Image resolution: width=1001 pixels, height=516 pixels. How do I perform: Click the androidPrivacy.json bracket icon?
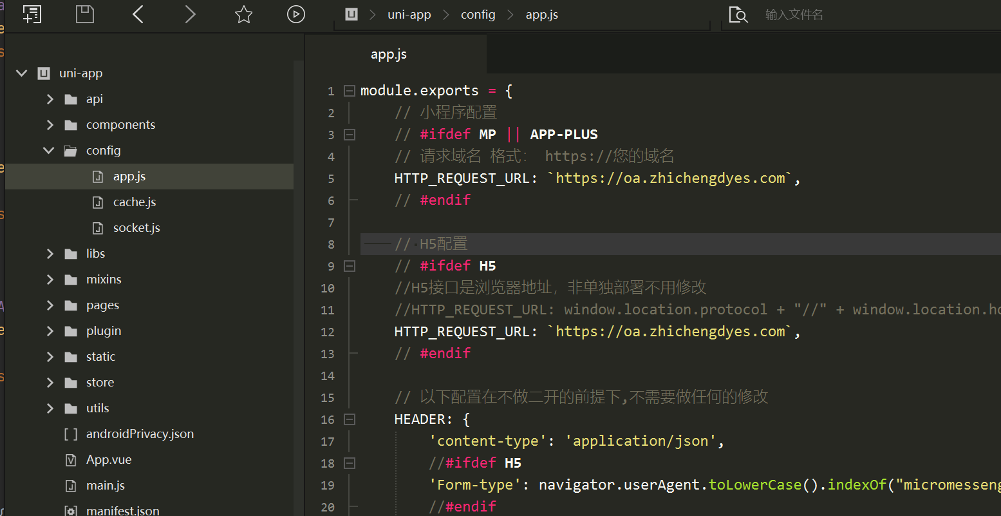coord(71,434)
